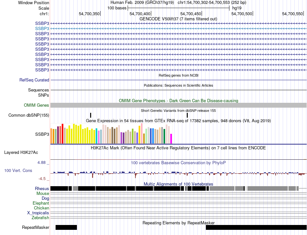The image size is (307, 235).
Task: Click the 100 bases scale bar line
Action: [178, 8]
